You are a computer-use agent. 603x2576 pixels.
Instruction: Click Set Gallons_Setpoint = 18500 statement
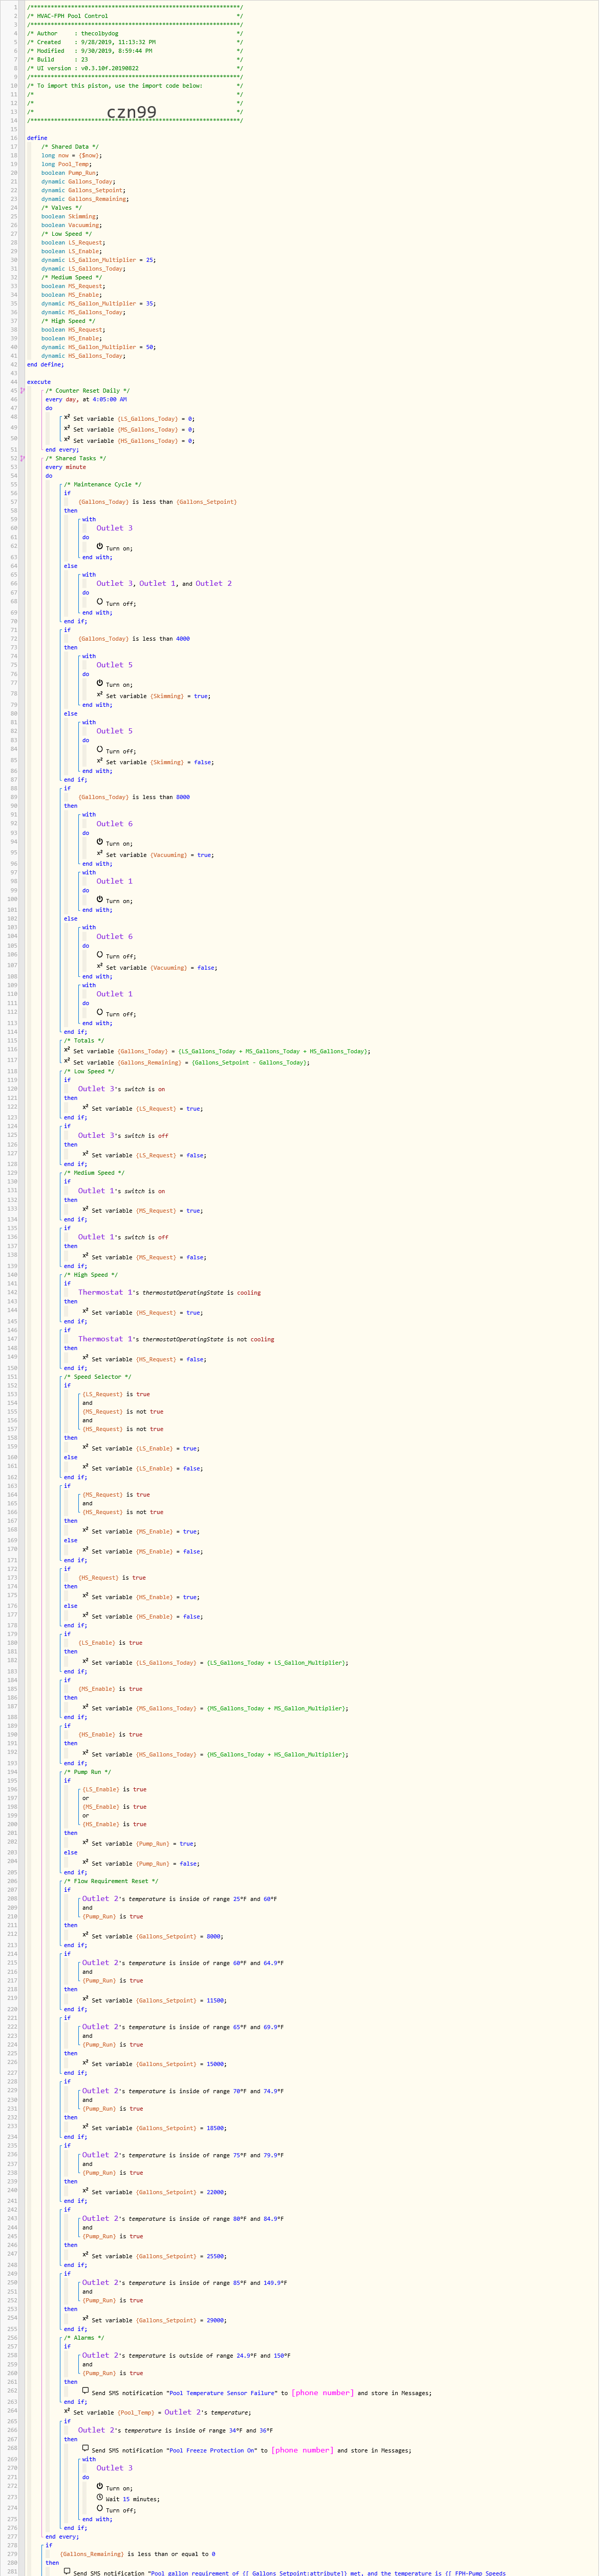[x=155, y=2127]
